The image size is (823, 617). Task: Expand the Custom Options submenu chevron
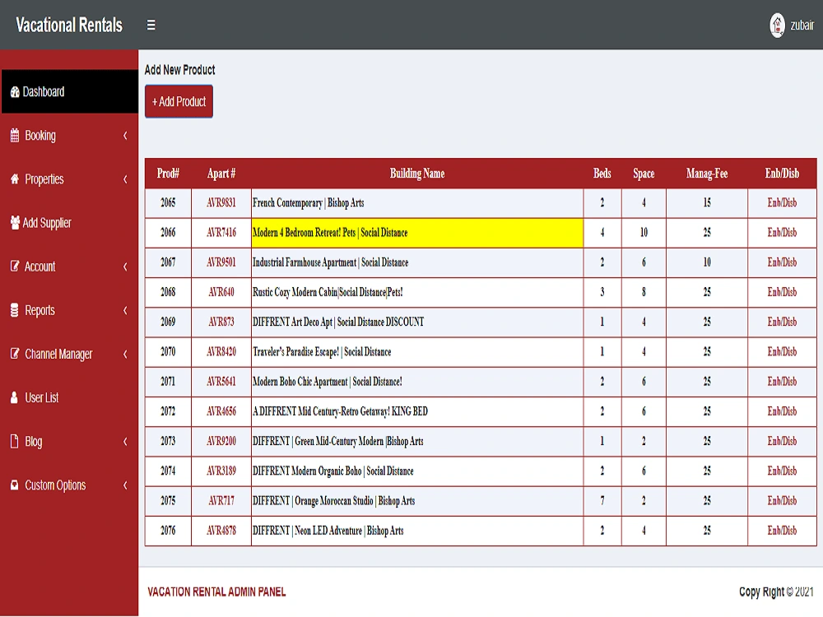tap(125, 485)
